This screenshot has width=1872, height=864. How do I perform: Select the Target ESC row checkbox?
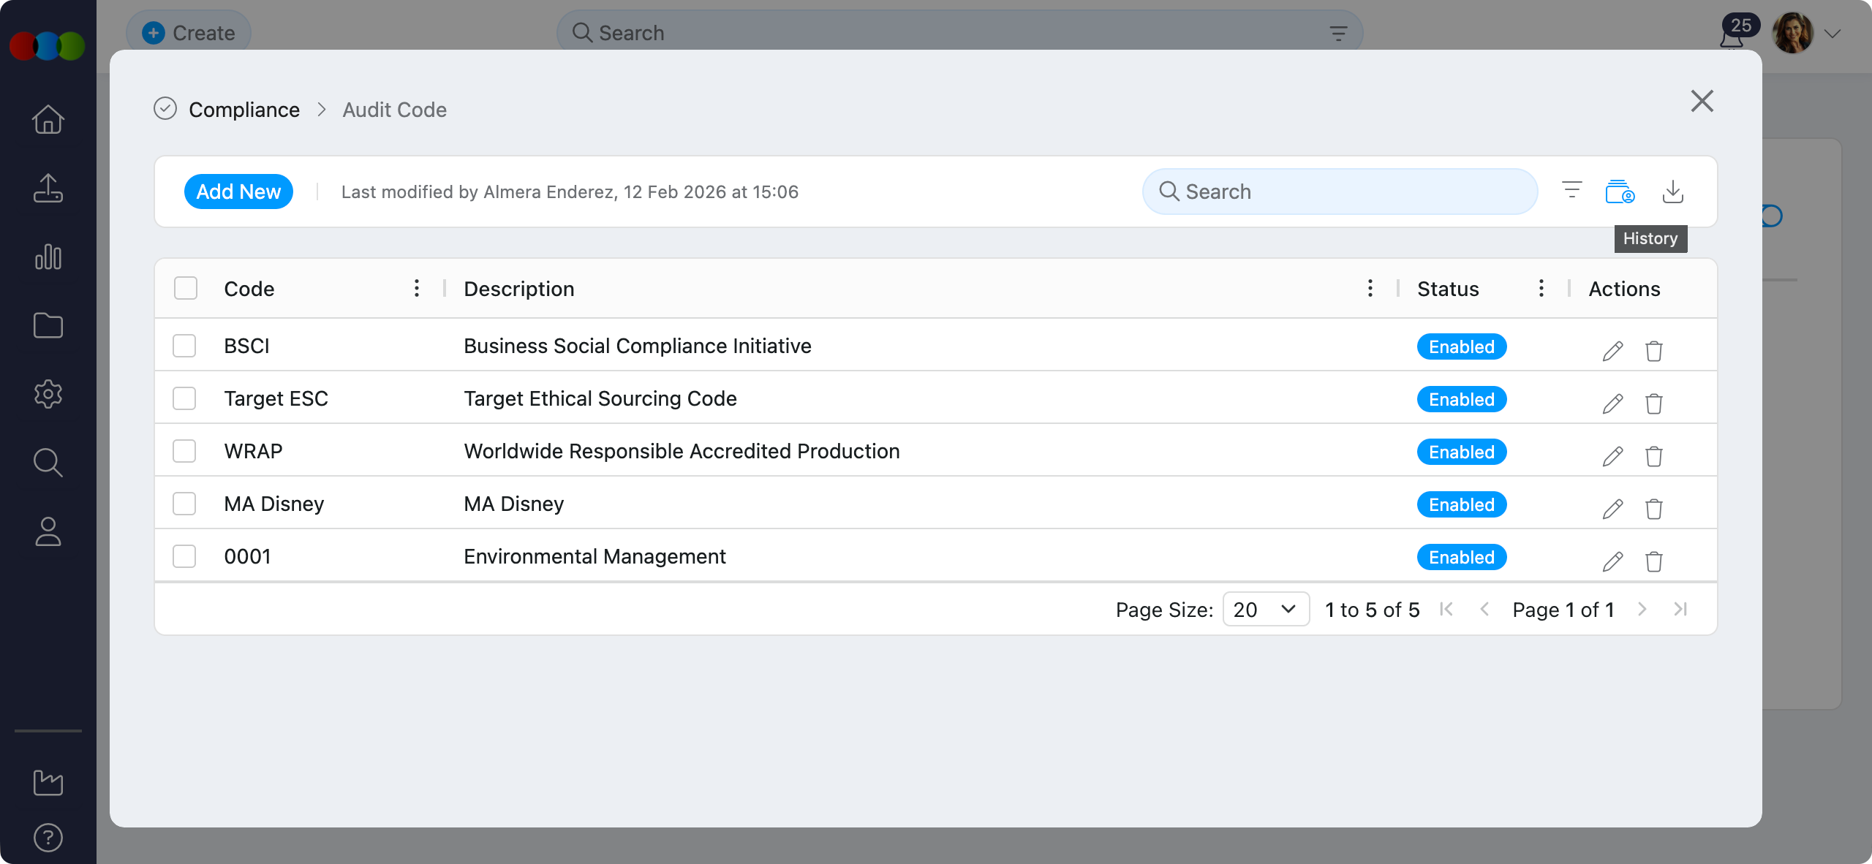184,398
